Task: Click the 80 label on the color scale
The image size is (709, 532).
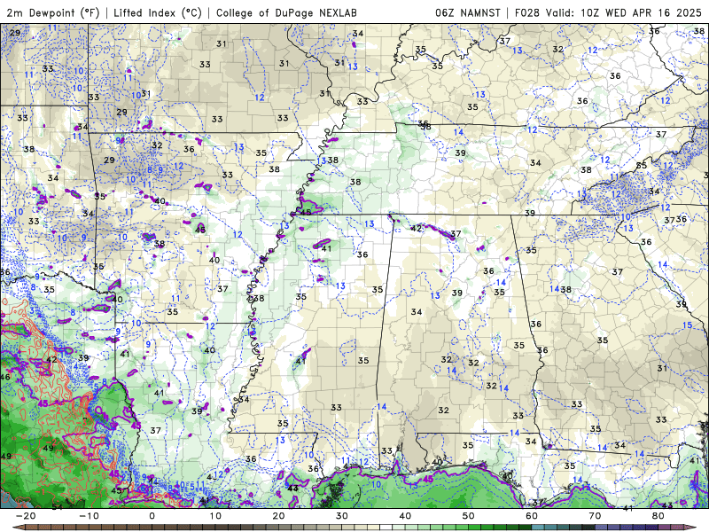Action: 658,516
